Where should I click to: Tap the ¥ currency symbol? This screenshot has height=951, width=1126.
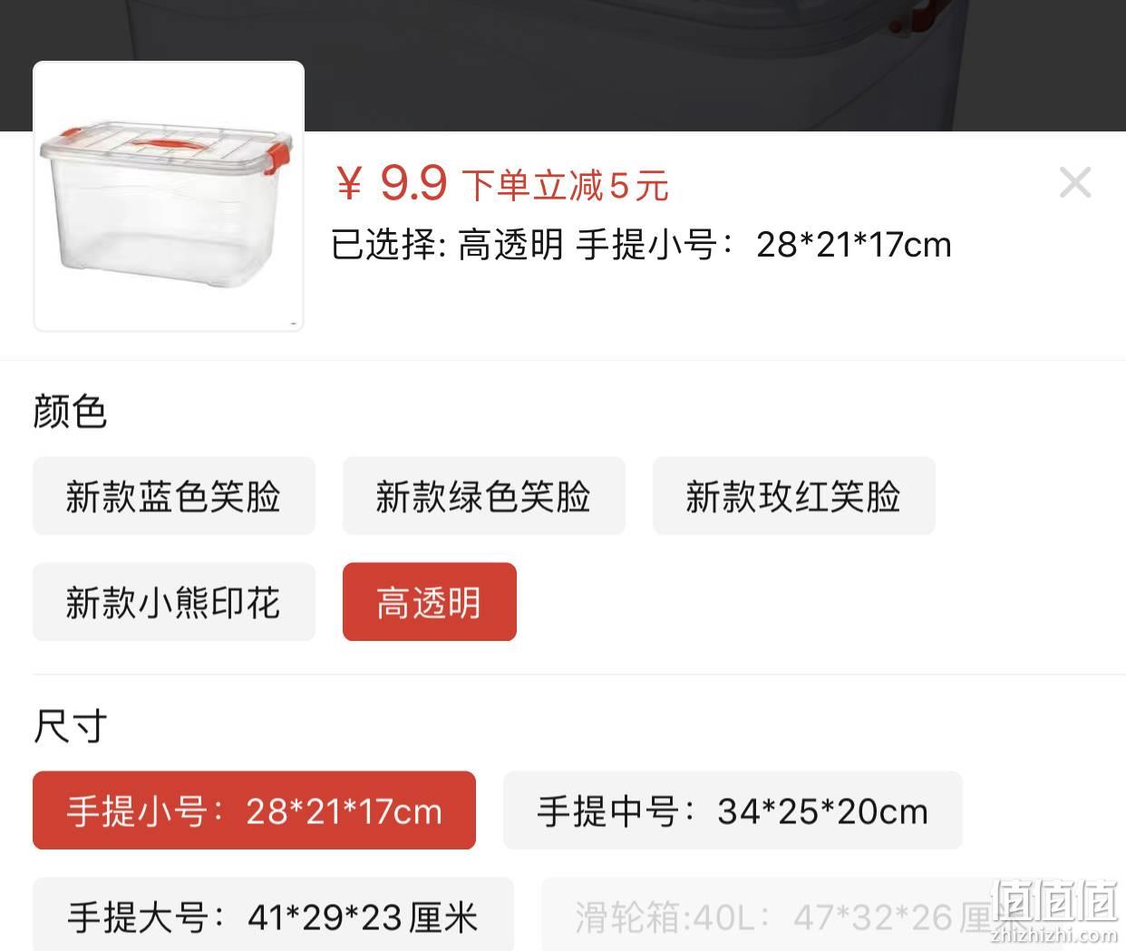[349, 185]
